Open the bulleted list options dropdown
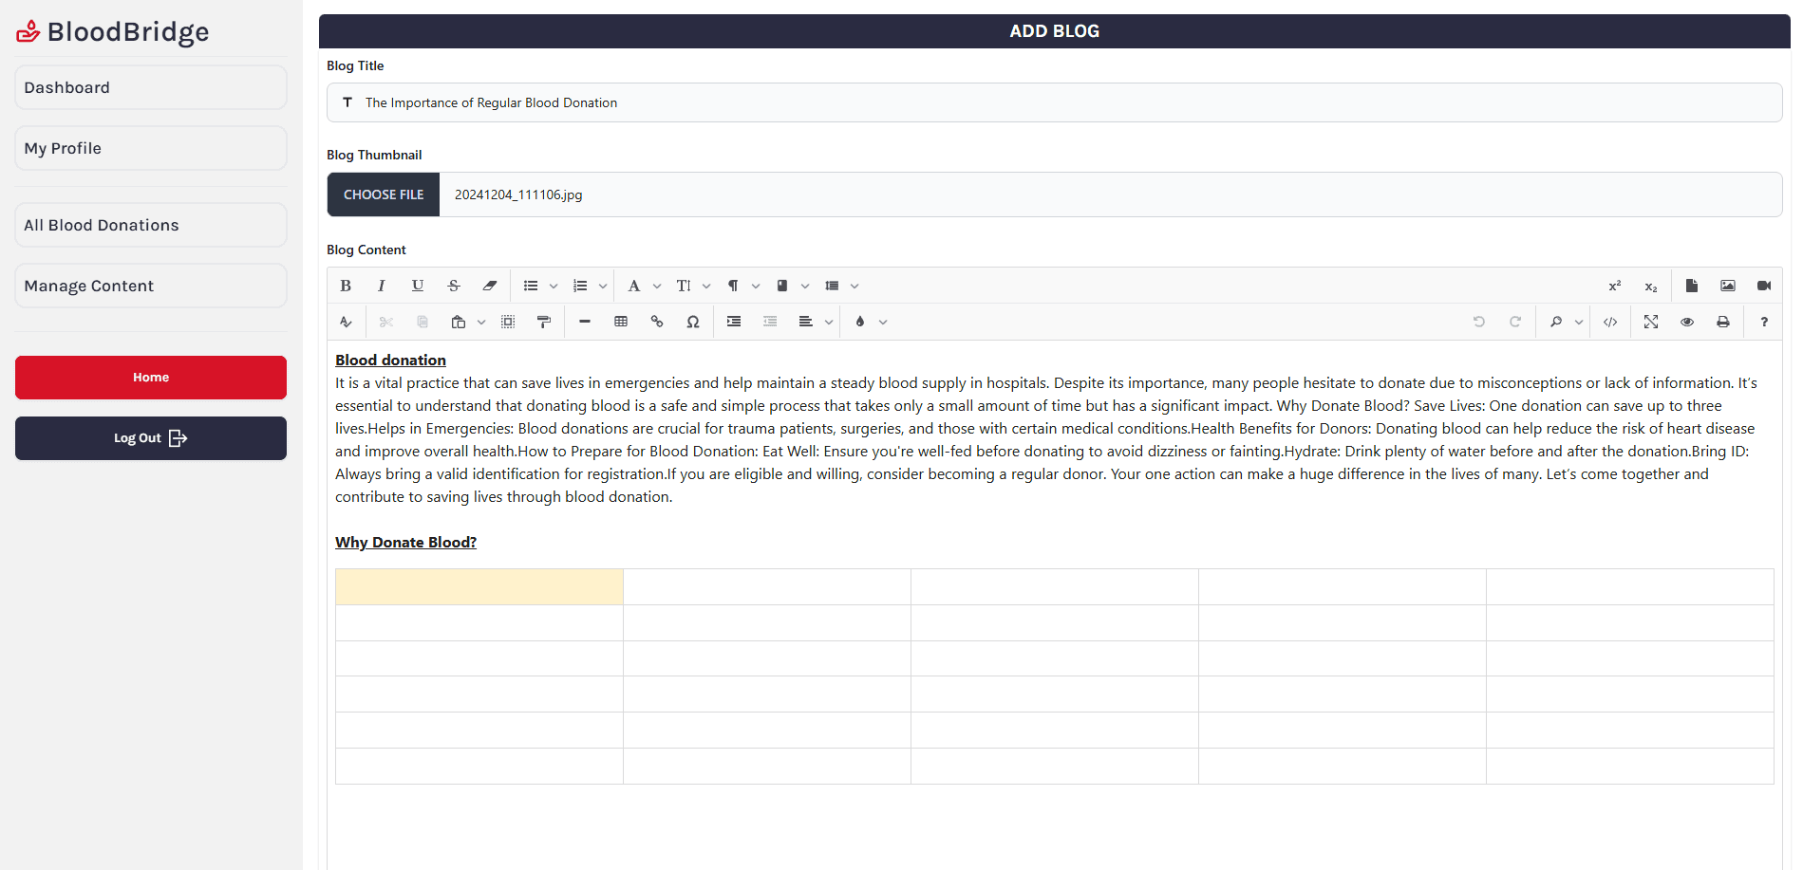This screenshot has width=1803, height=870. 554,286
